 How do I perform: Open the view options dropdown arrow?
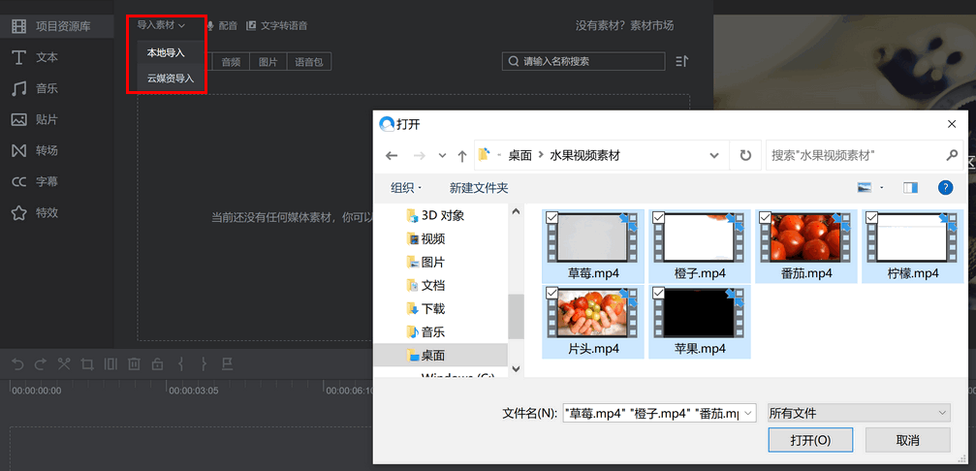882,187
